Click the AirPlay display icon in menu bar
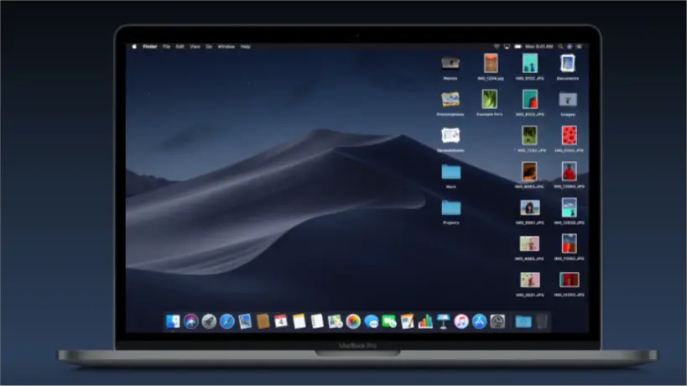The image size is (687, 386). coord(507,46)
